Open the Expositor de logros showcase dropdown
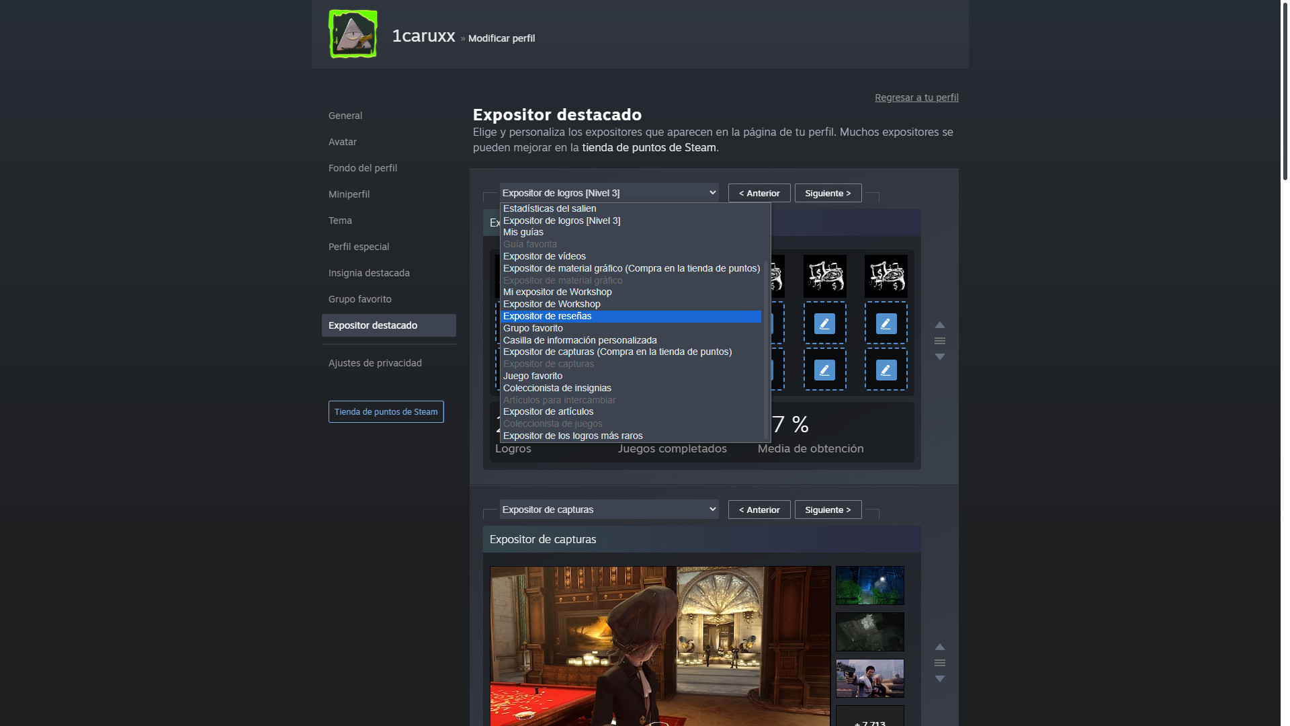The width and height of the screenshot is (1290, 726). [x=609, y=193]
